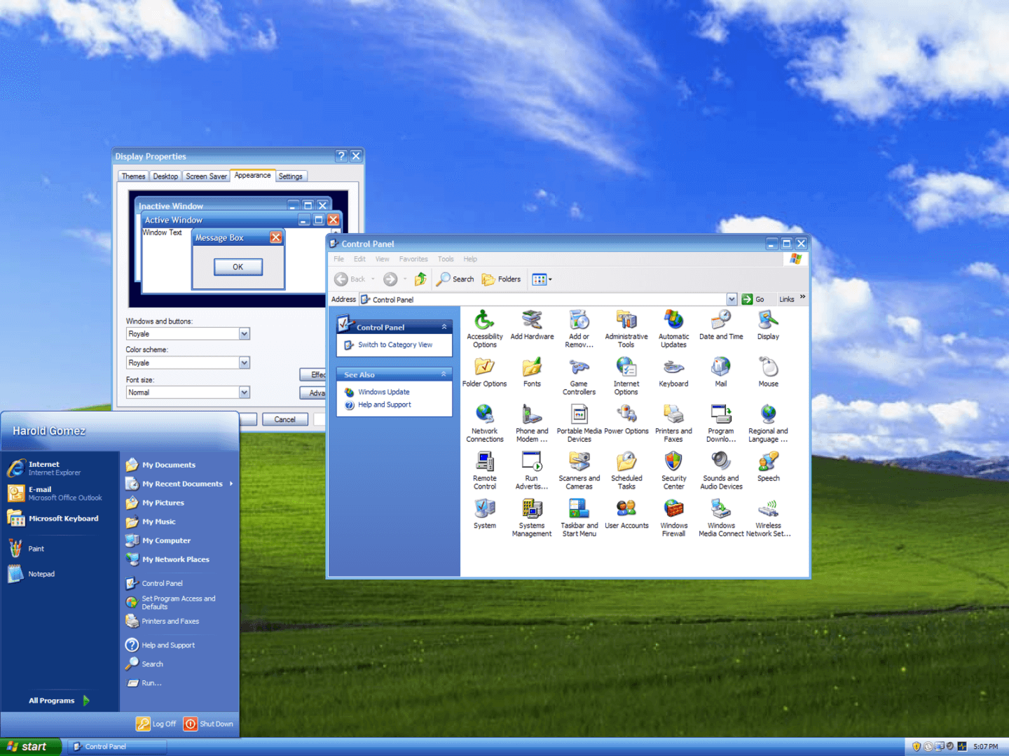
Task: Open the Windows and buttons dropdown
Action: [x=243, y=334]
